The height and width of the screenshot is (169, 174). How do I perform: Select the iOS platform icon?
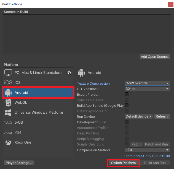(x=8, y=82)
